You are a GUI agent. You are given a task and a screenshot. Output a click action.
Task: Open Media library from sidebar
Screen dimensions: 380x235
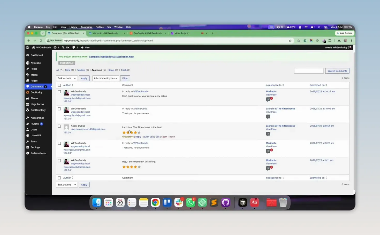pos(34,75)
